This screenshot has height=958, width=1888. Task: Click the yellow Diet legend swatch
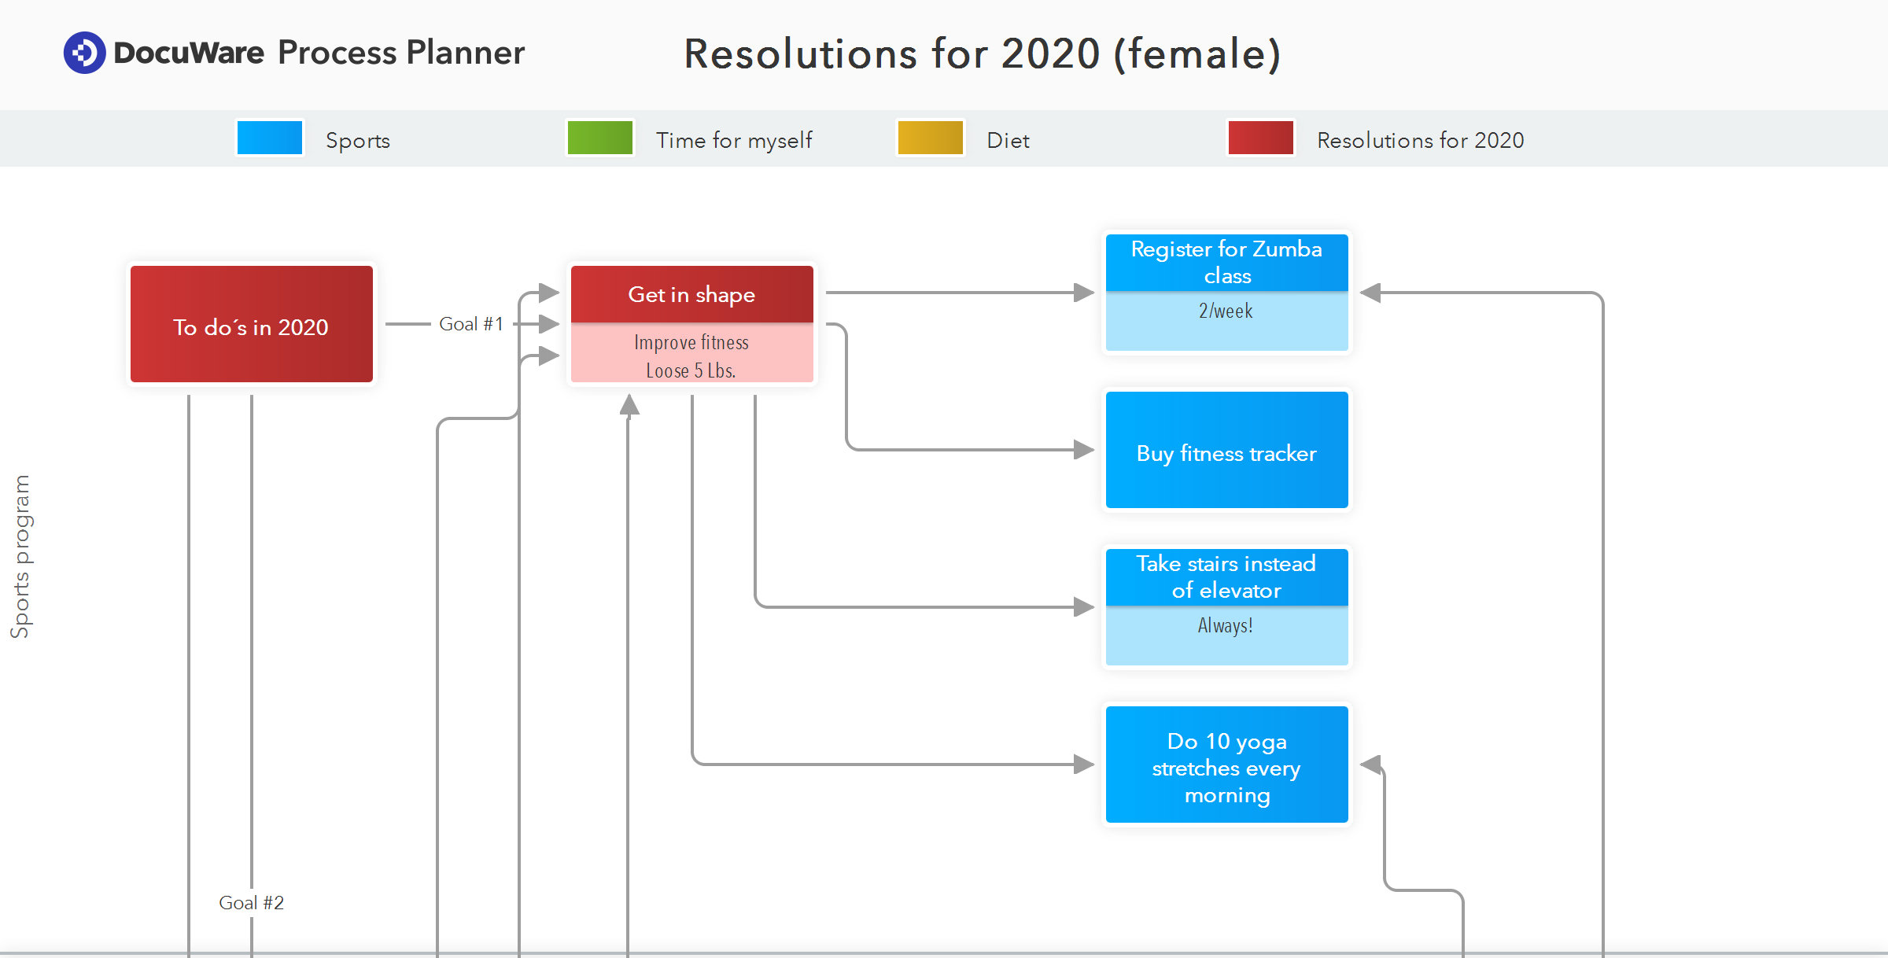pyautogui.click(x=930, y=138)
